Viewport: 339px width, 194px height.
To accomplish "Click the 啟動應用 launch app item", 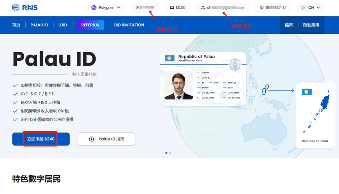I will (x=311, y=25).
